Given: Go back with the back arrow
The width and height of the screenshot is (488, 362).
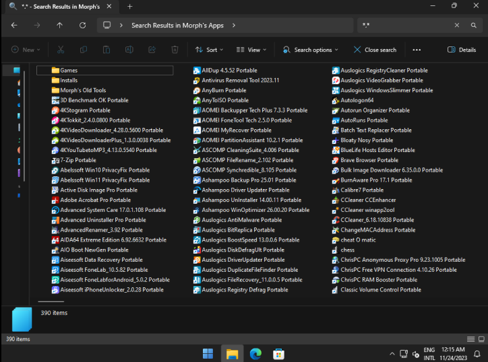Looking at the screenshot, I should tap(14, 26).
